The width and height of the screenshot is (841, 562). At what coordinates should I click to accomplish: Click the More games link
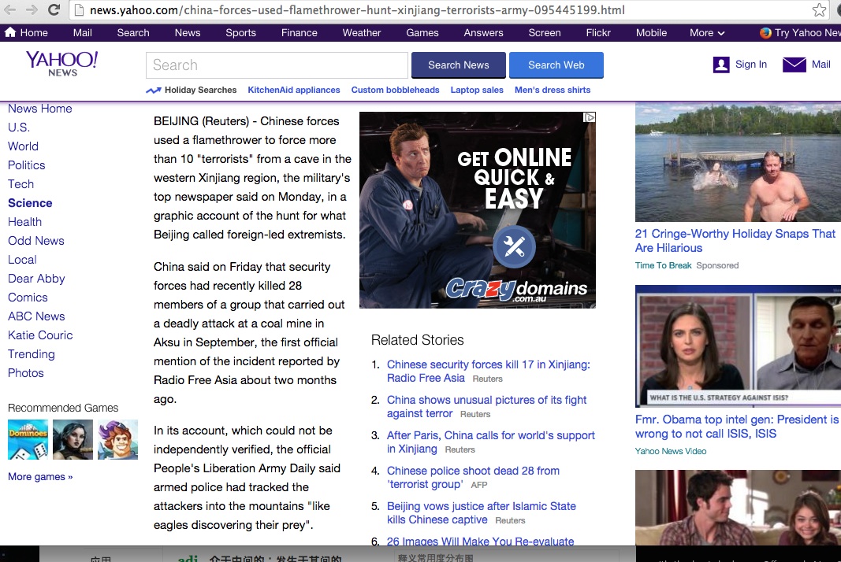click(x=40, y=477)
